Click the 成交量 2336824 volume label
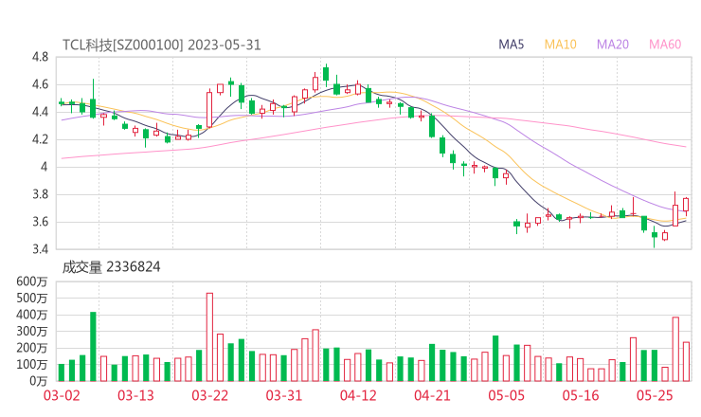701x417 pixels. [x=111, y=267]
